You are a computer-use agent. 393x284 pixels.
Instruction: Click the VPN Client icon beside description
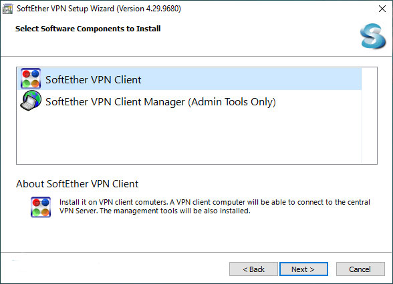pyautogui.click(x=41, y=207)
